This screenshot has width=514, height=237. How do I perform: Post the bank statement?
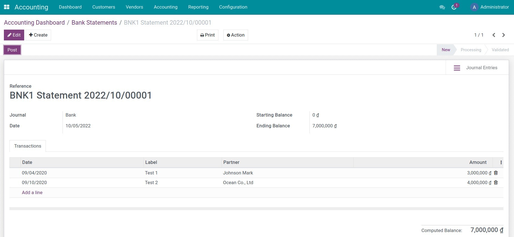pyautogui.click(x=12, y=50)
